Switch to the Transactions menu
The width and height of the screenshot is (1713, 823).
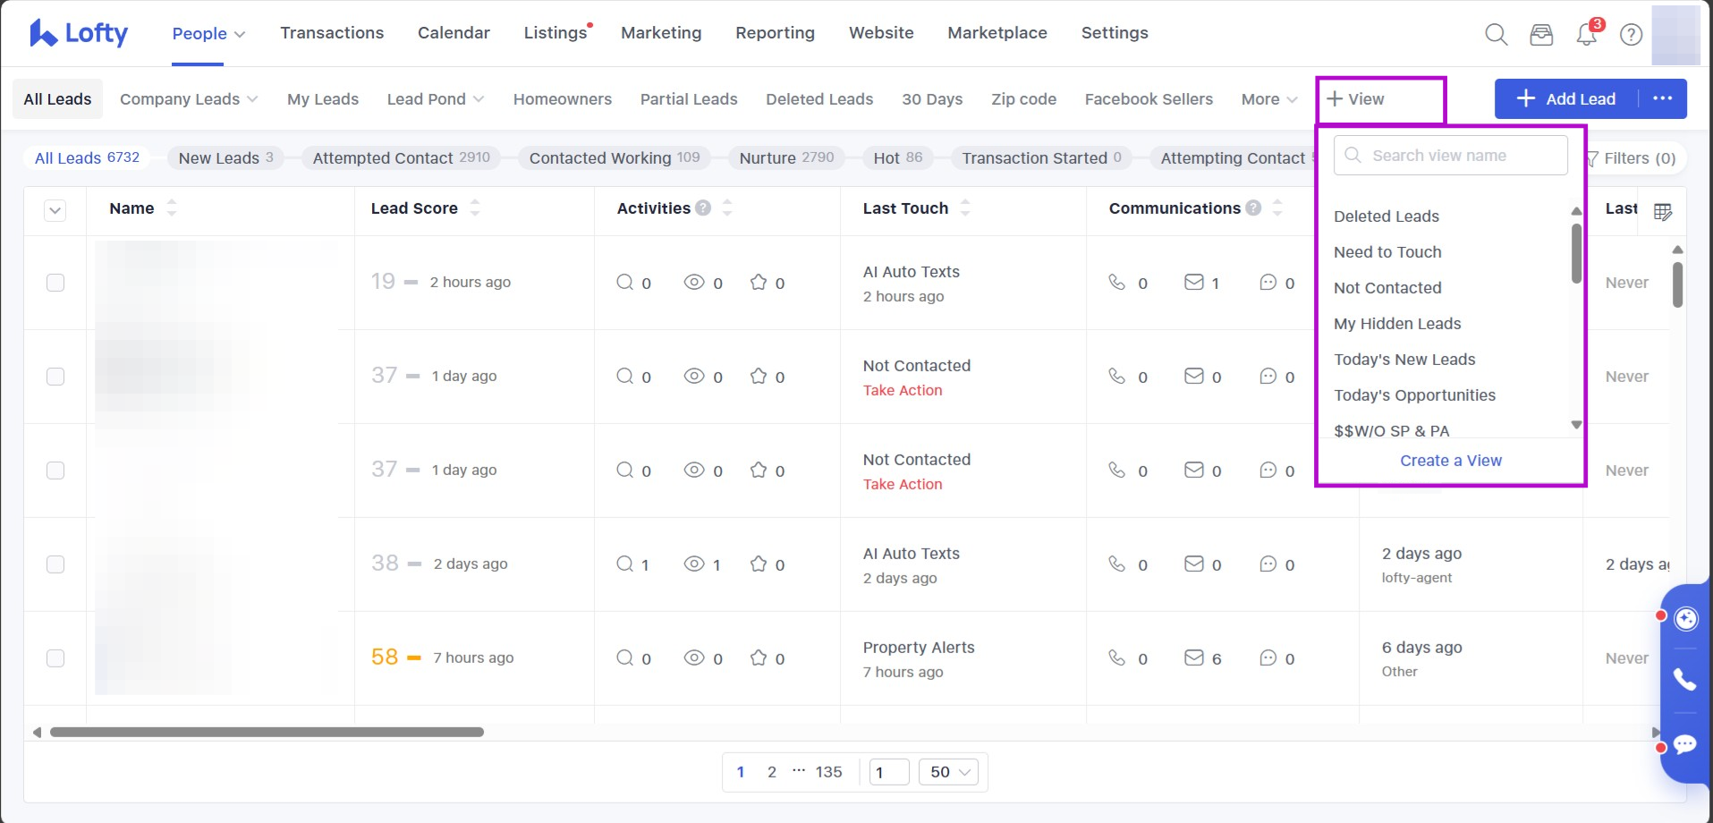click(332, 33)
